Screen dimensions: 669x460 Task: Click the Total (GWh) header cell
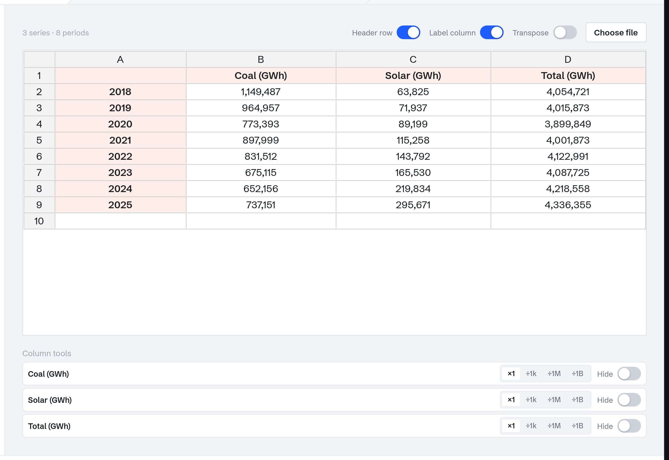point(568,76)
